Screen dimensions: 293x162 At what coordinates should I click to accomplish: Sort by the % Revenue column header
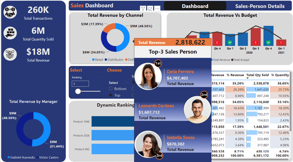point(235,75)
